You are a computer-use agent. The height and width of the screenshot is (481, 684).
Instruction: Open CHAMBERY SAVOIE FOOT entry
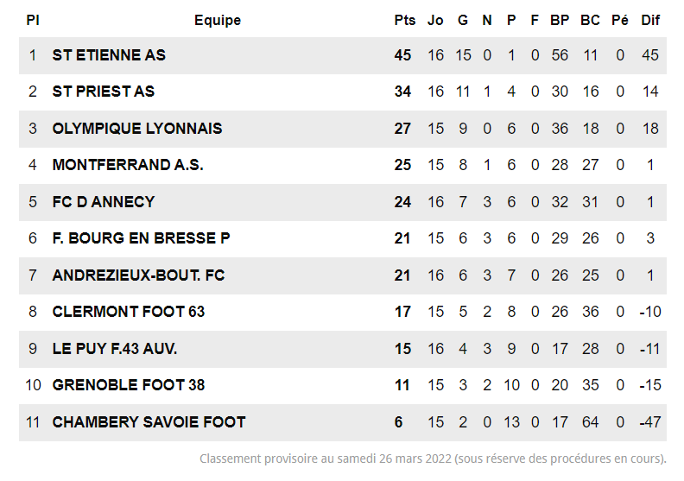[x=149, y=422]
